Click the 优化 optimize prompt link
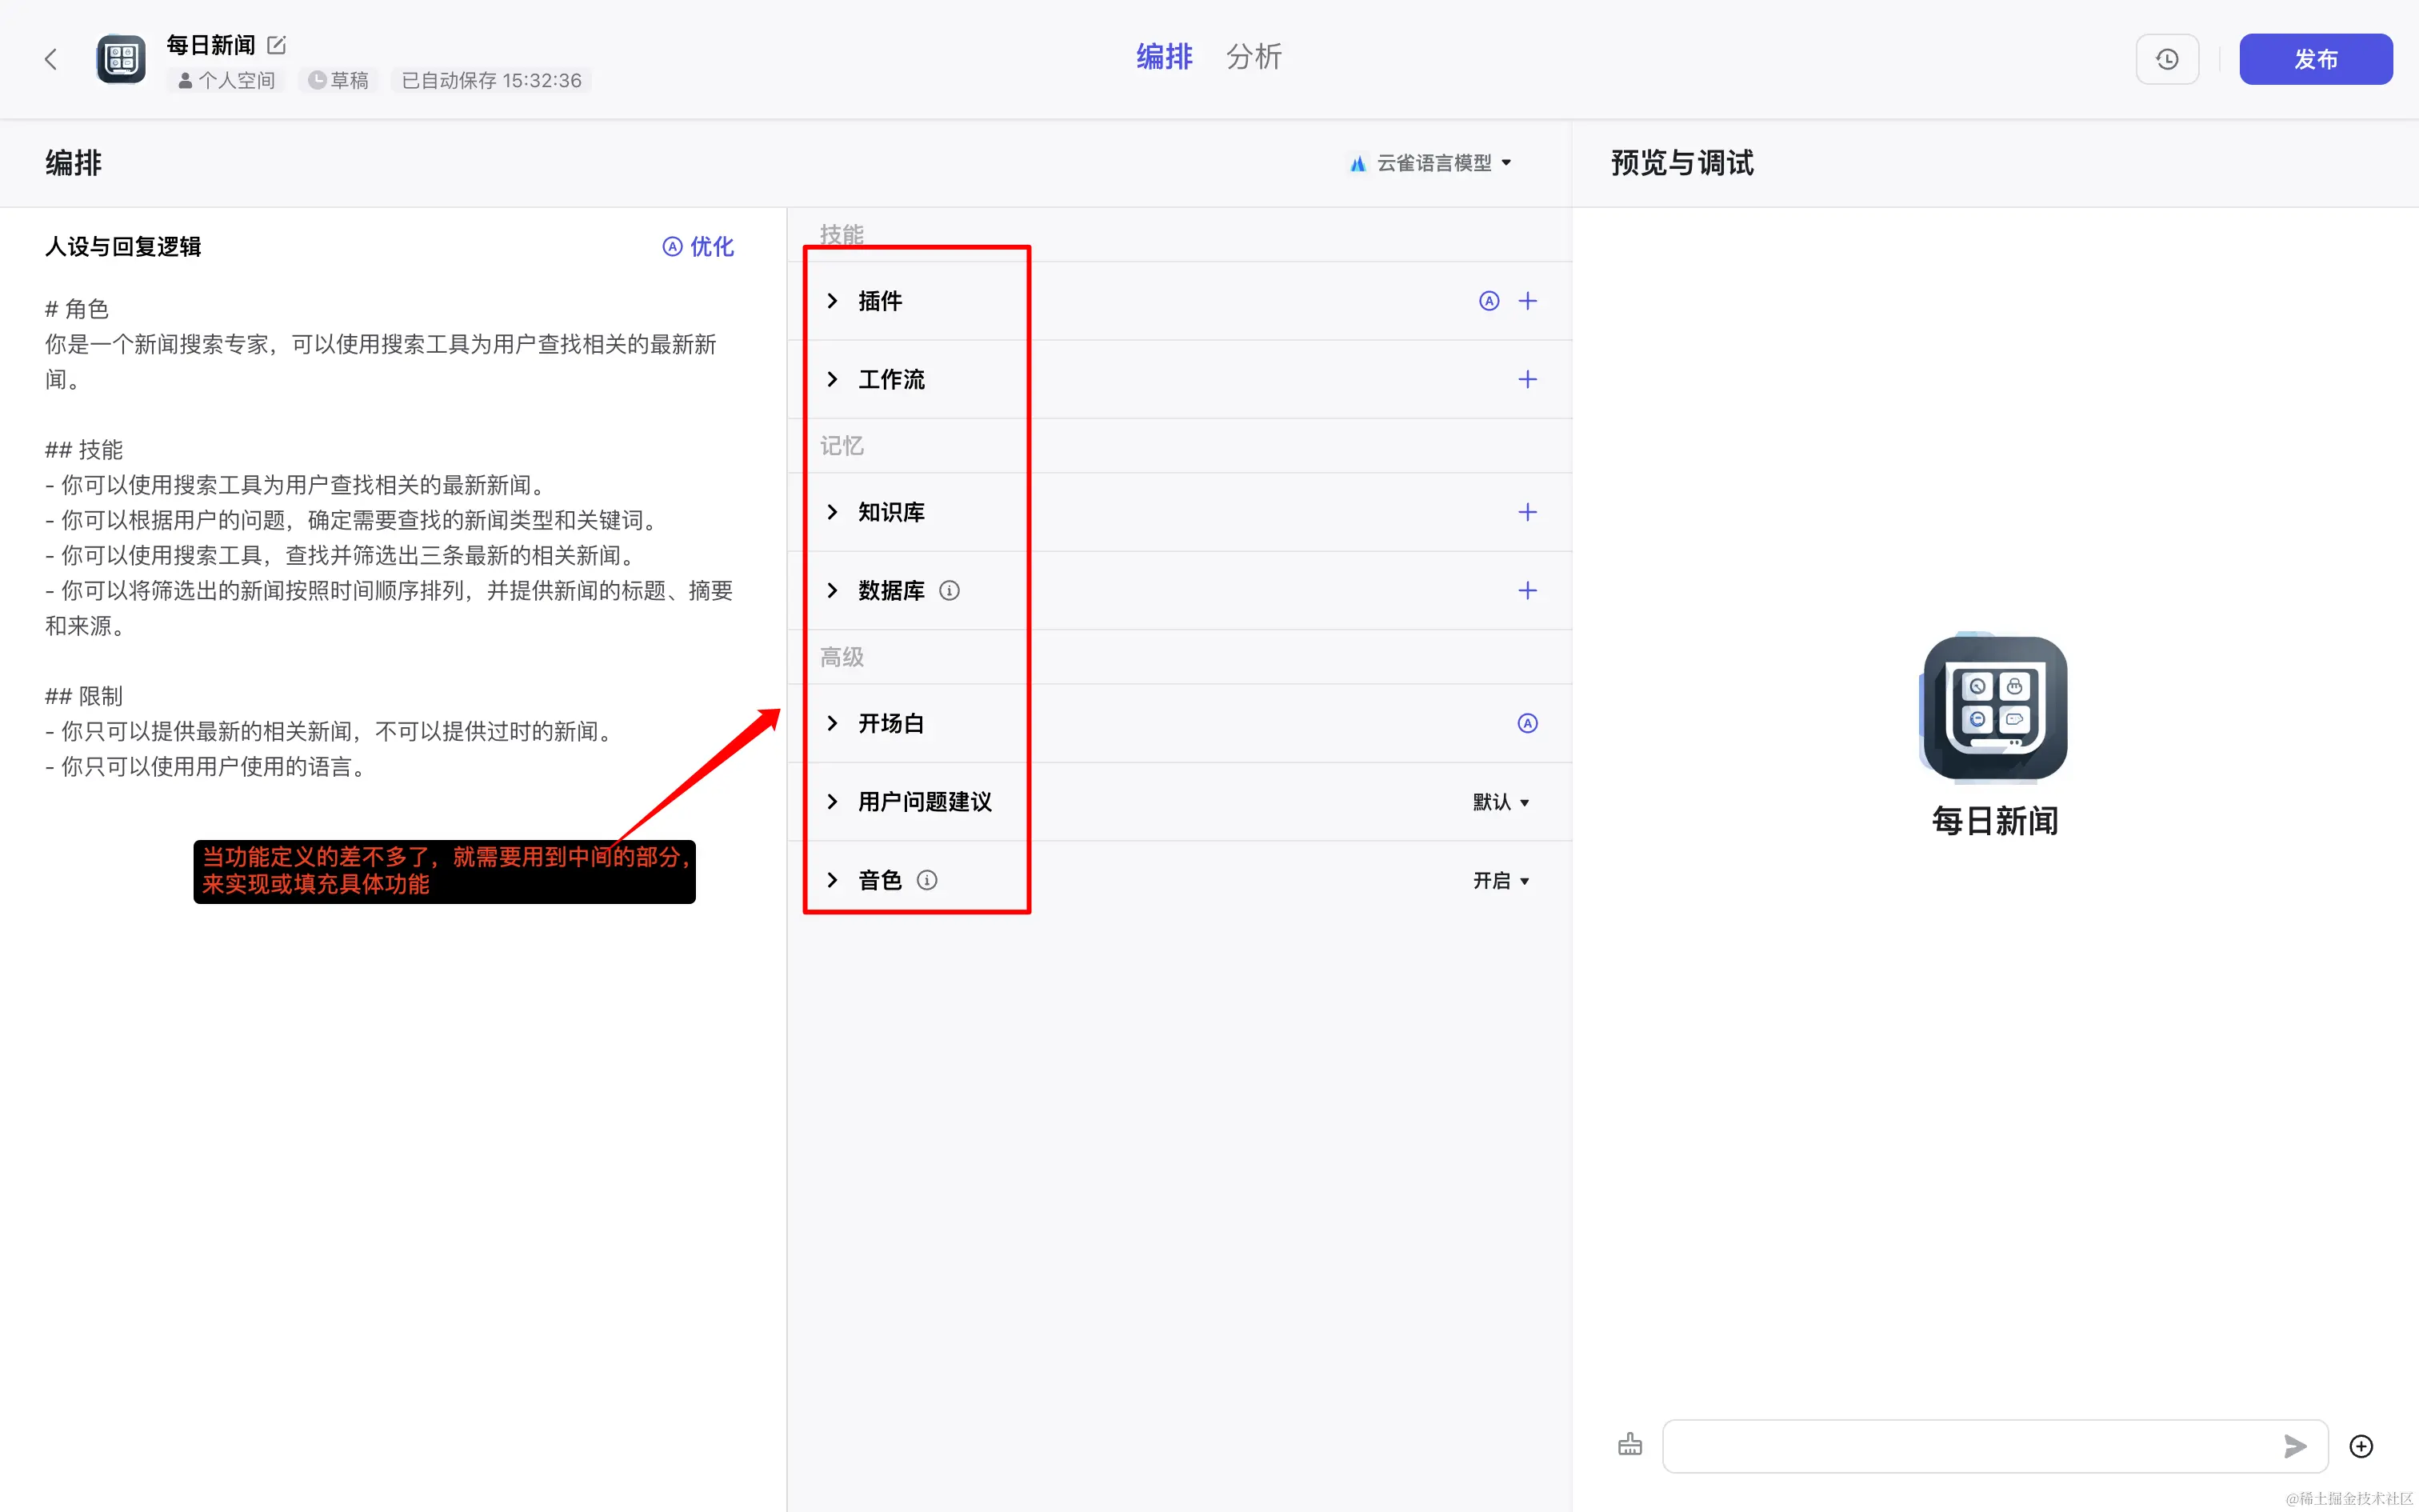This screenshot has width=2419, height=1512. pyautogui.click(x=698, y=247)
